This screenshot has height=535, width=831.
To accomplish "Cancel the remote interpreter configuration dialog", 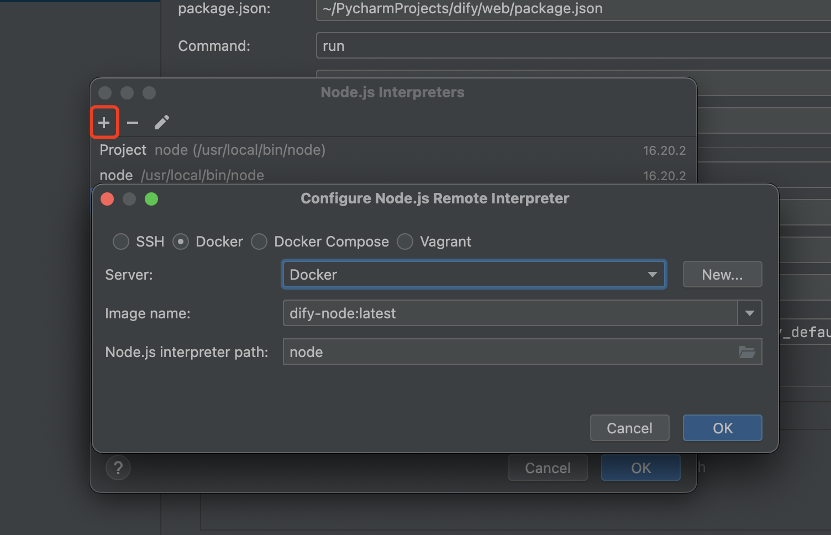I will click(x=629, y=428).
